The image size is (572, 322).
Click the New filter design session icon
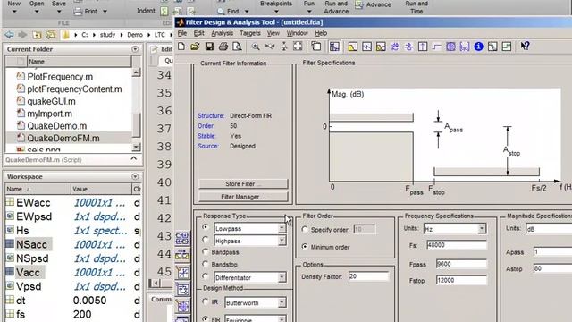point(181,47)
